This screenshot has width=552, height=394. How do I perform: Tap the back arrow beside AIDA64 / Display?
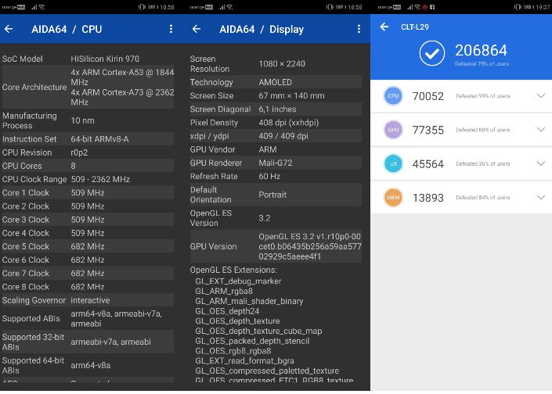tap(197, 29)
